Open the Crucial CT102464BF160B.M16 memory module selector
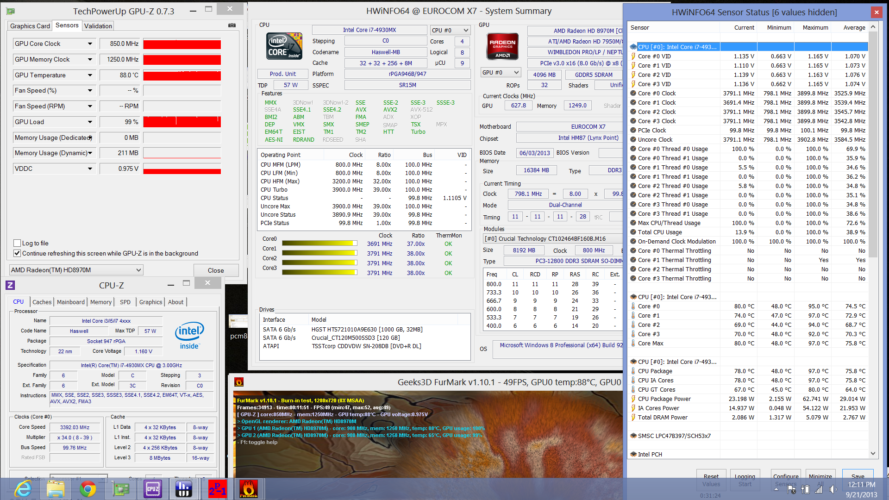This screenshot has height=500, width=889. 553,239
